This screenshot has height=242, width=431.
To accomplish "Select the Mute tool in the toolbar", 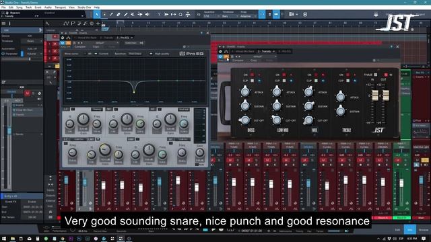I will (133, 14).
